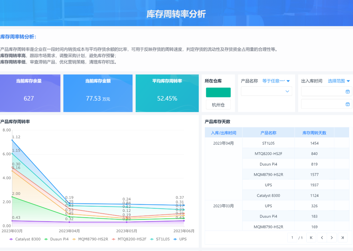353x251 pixels.
Task: Jump to last page of table
Action: tap(342, 238)
